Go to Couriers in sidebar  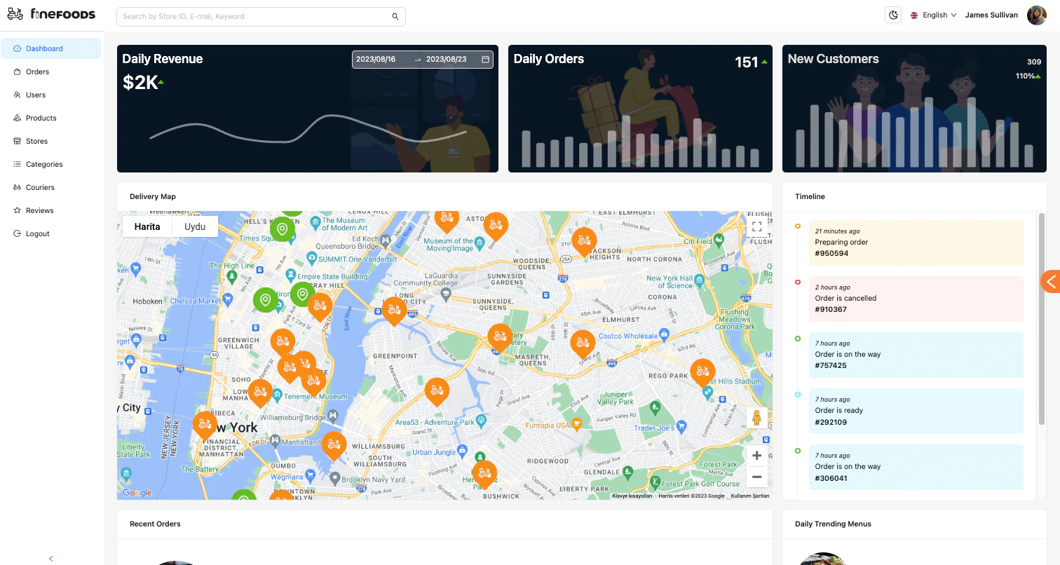click(x=40, y=187)
